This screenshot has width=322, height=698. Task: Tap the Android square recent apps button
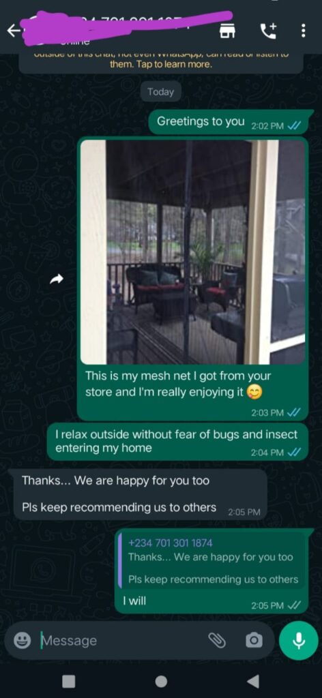tap(68, 681)
